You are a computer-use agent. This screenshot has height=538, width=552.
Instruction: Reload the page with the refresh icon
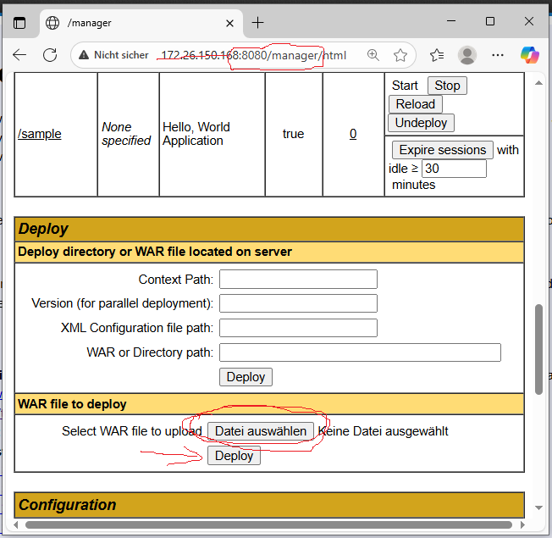coord(50,55)
